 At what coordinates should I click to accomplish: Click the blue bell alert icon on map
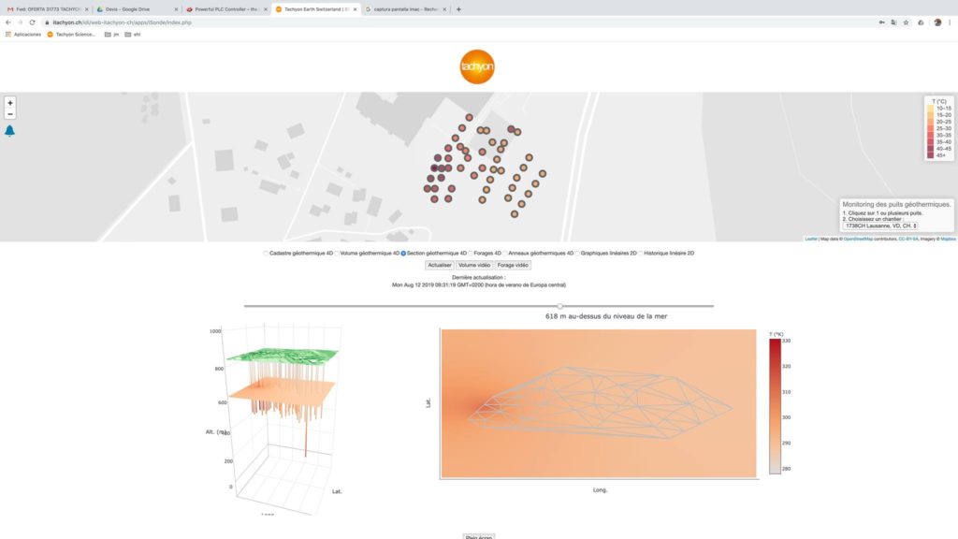click(9, 131)
